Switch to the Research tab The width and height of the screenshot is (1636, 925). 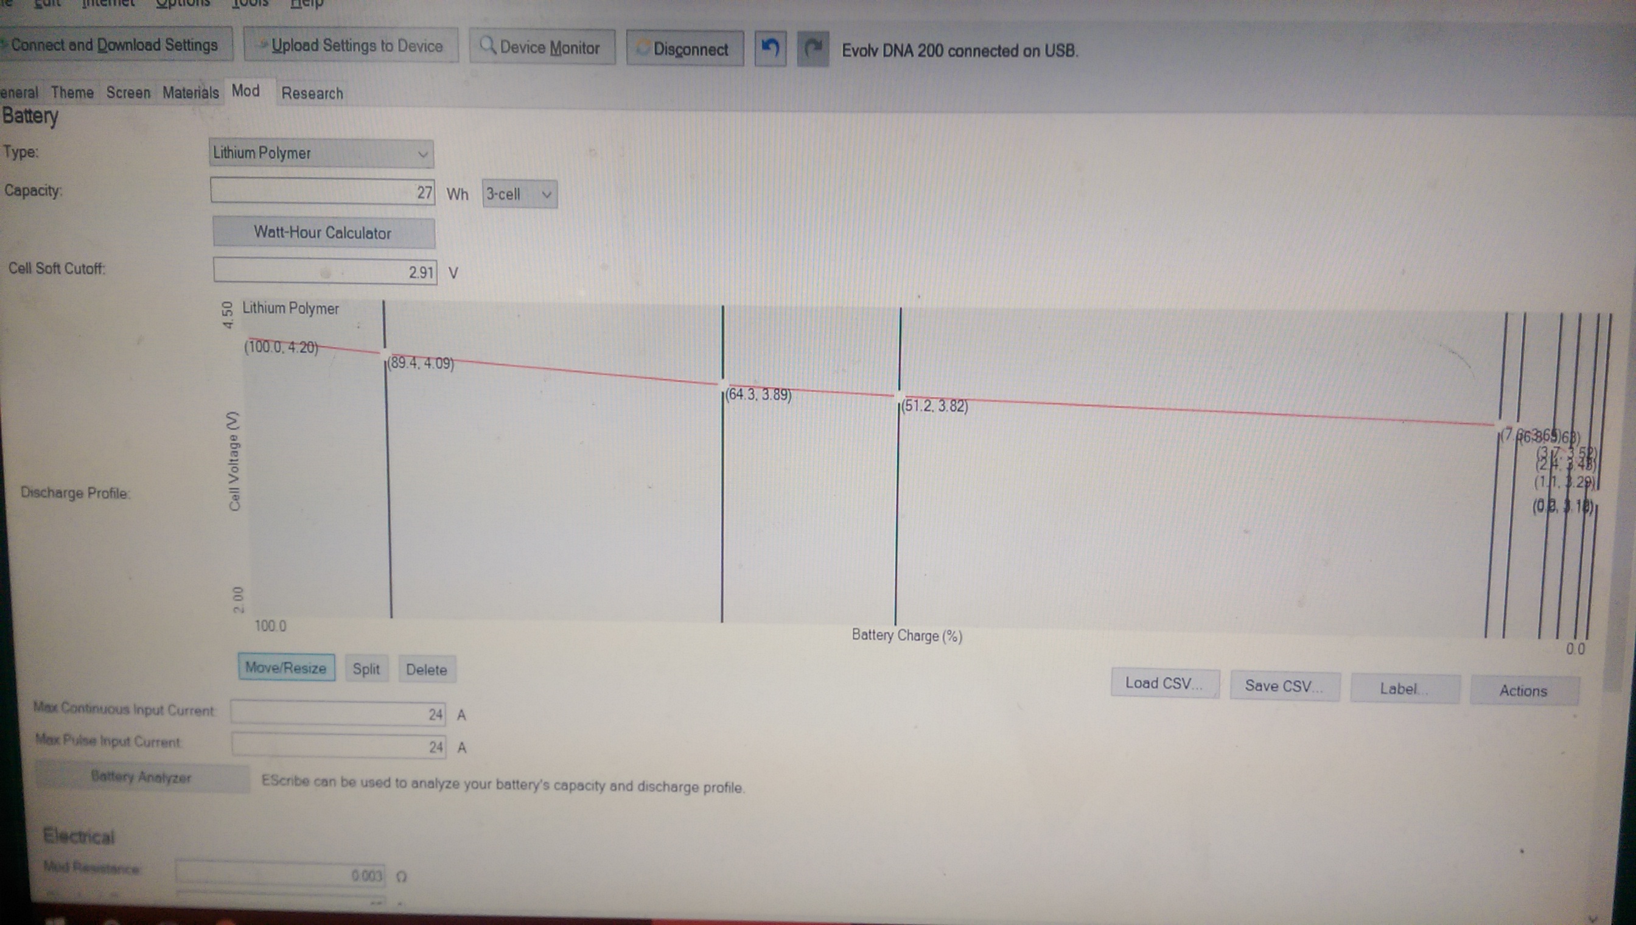pos(312,93)
